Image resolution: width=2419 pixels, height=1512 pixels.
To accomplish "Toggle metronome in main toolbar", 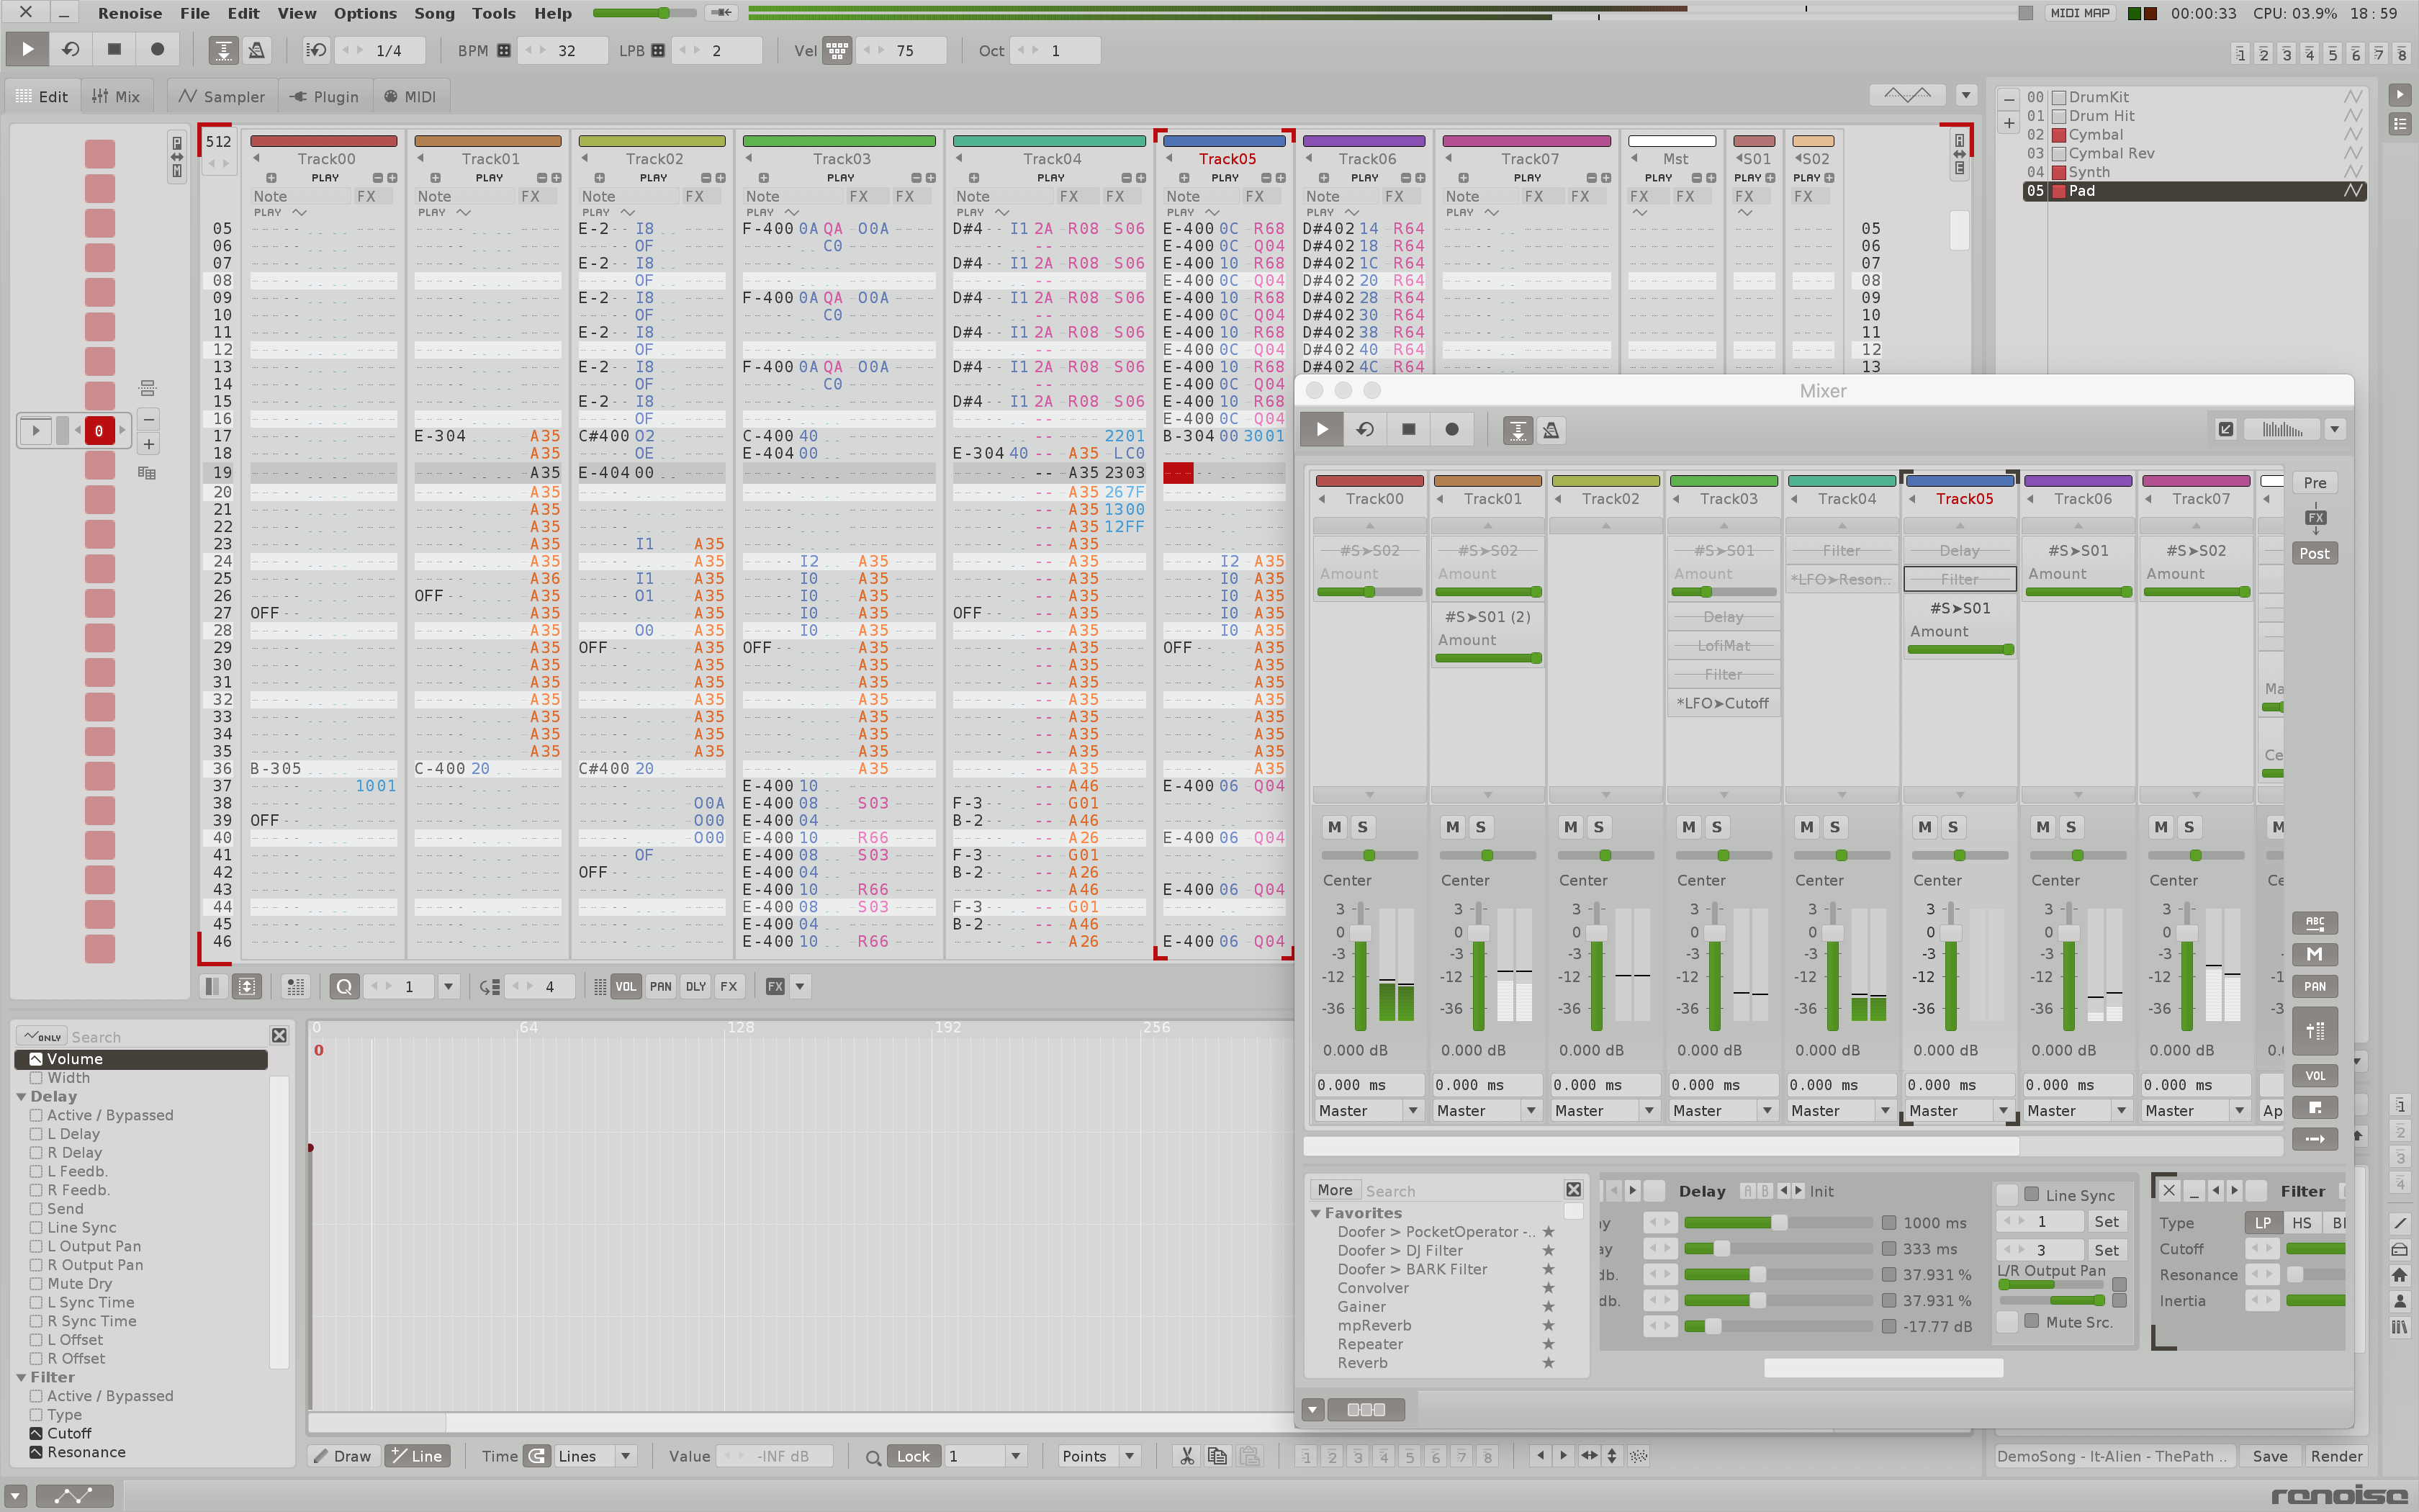I will click(x=257, y=50).
